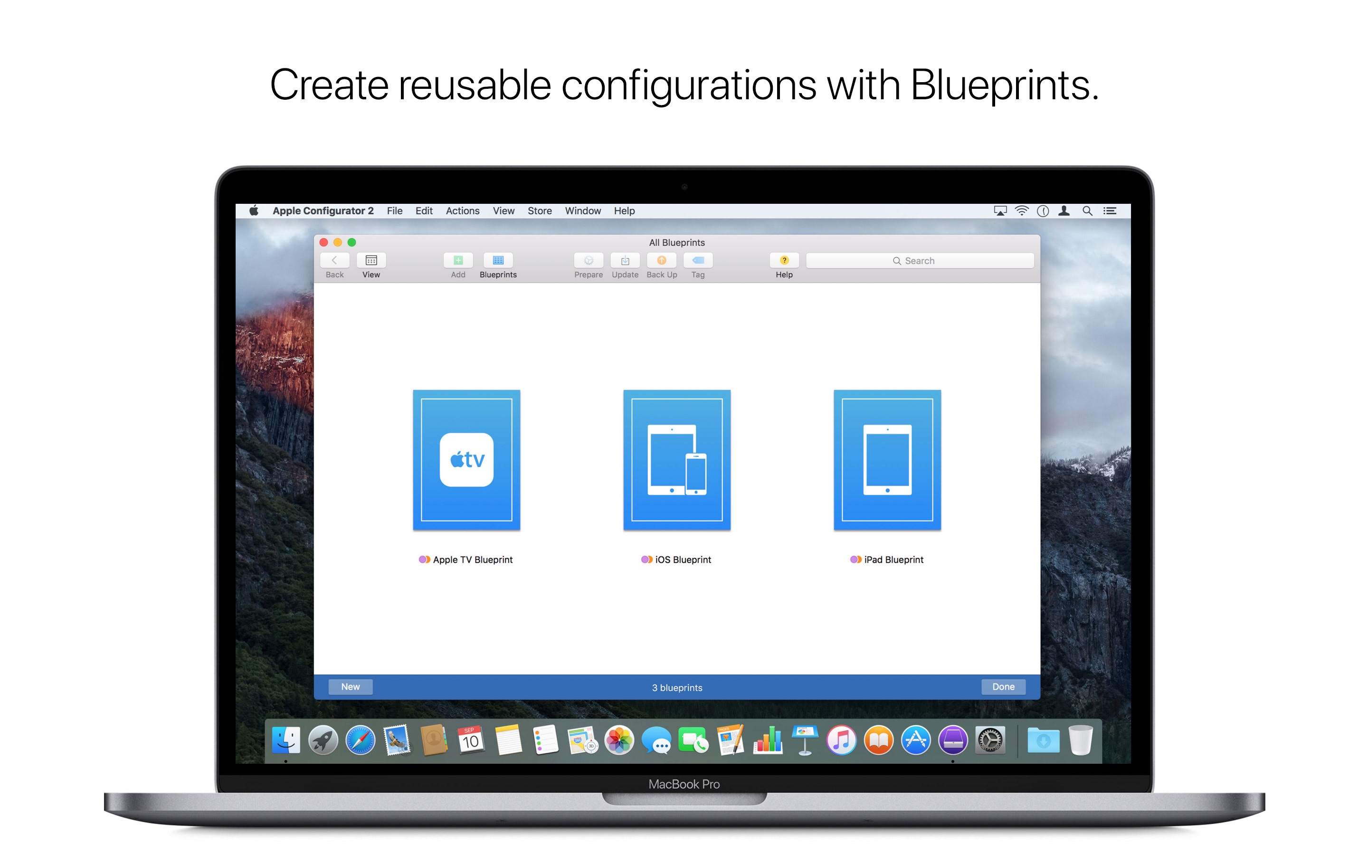The image size is (1368, 855).
Task: Open Launchpad in the Dock
Action: (323, 740)
